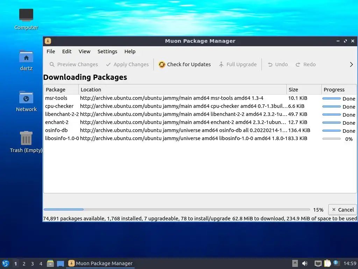The width and height of the screenshot is (358, 269).
Task: Click the libosinfo-1.0-0 progress bar at 0%
Action: (331, 139)
